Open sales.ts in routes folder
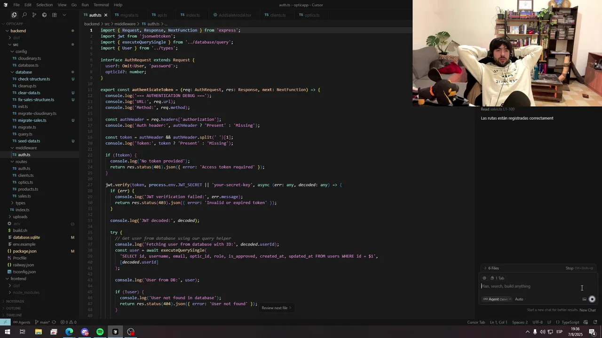The image size is (602, 338). point(24,196)
